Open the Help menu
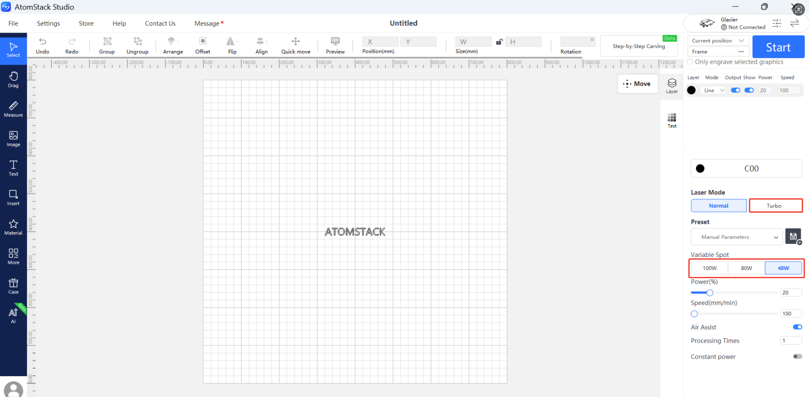The width and height of the screenshot is (809, 397). click(119, 23)
